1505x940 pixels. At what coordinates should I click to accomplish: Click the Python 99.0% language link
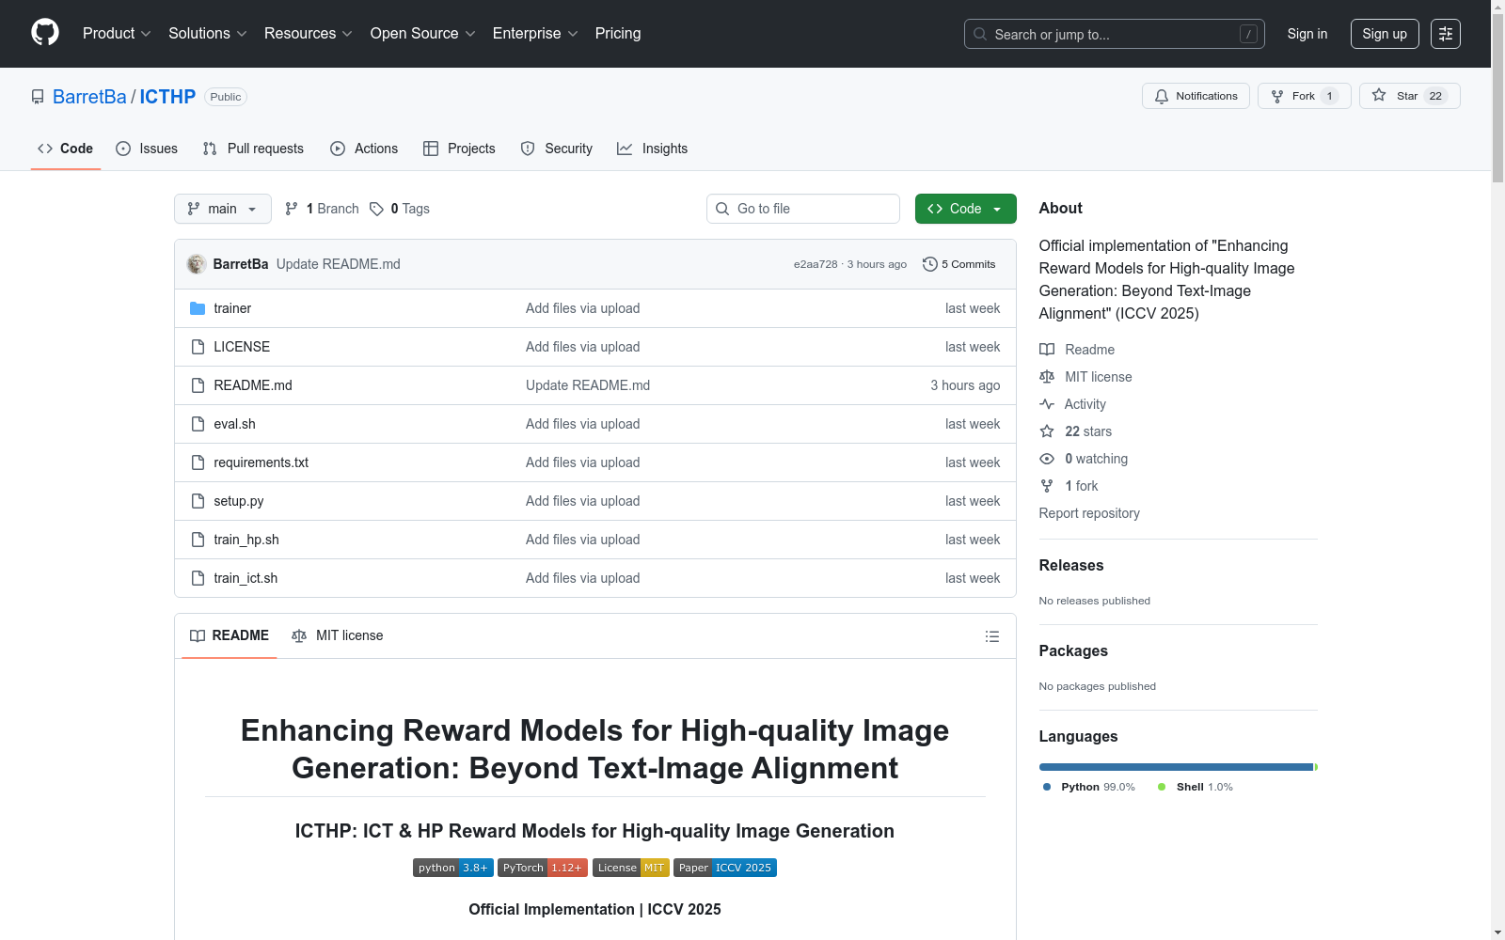pos(1089,787)
